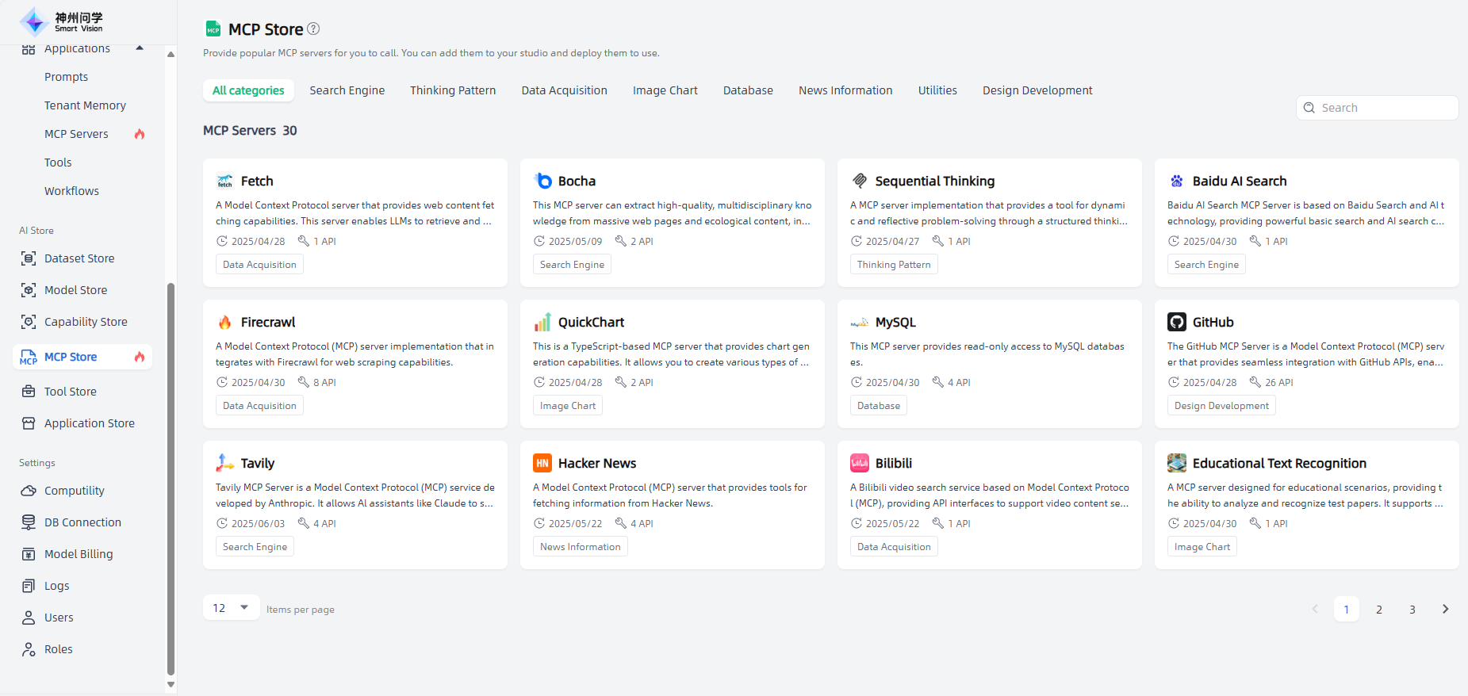Click the Model Billing icon
The image size is (1468, 696).
coord(29,554)
